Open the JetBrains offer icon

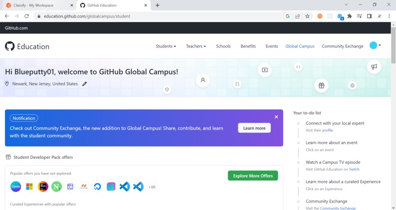[43, 187]
